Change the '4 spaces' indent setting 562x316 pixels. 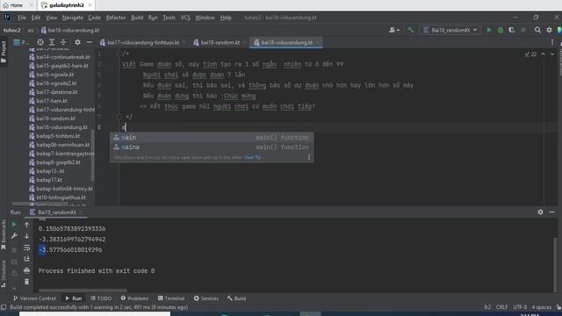tap(542, 307)
